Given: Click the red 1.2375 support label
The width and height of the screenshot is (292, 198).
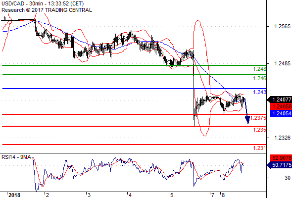Looking at the screenshot, I should point(258,118).
